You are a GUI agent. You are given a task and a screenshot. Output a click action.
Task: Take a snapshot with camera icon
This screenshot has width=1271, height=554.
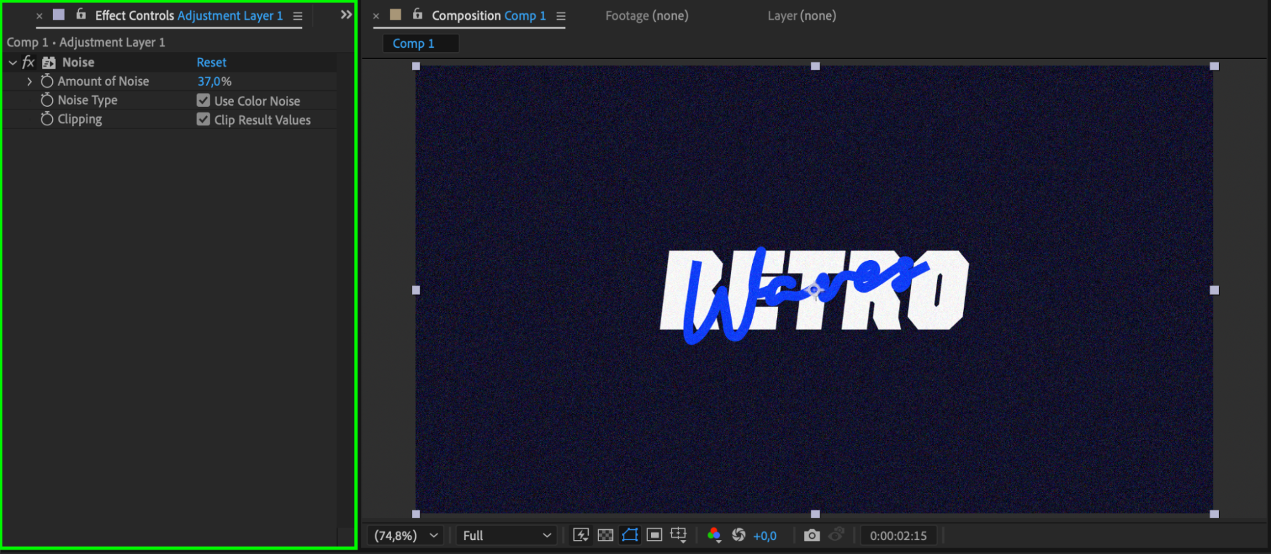[811, 535]
